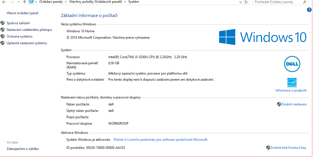Click the product ID 00326-10000-00000-AA335
The width and height of the screenshot is (314, 168).
(x=106, y=148)
